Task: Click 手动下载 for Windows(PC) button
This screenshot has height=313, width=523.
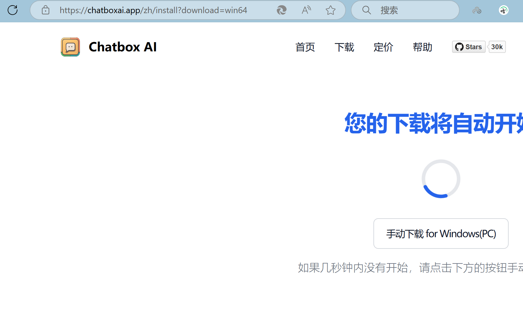Action: click(441, 234)
